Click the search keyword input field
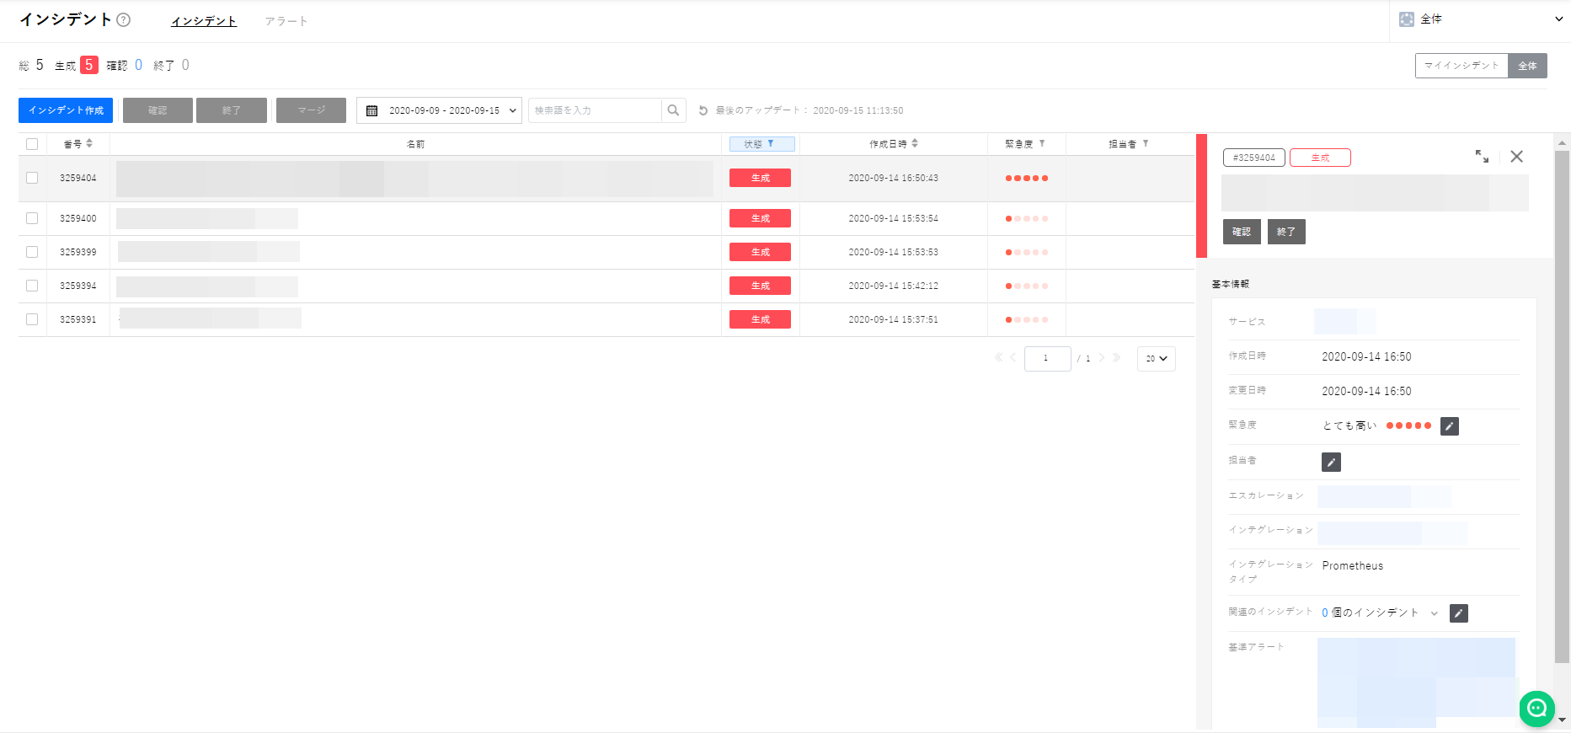 (594, 110)
